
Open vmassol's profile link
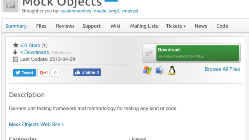(x=130, y=11)
